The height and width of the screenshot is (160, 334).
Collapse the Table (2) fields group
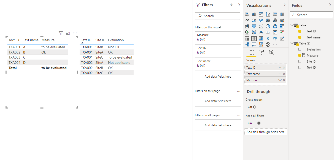292,43
